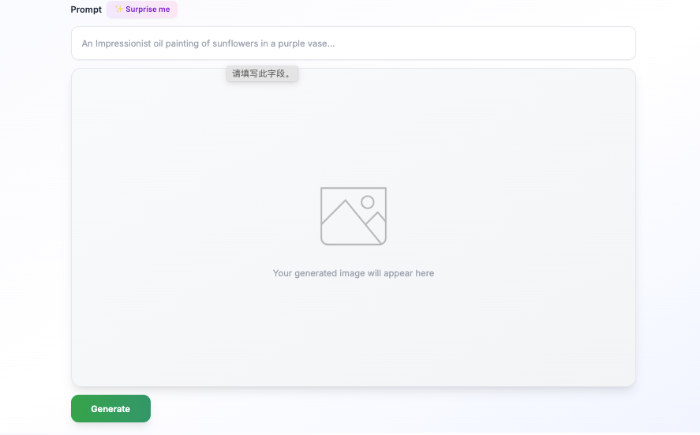Click the blank page margin left of the prompt field
Image resolution: width=700 pixels, height=435 pixels.
tap(36, 43)
